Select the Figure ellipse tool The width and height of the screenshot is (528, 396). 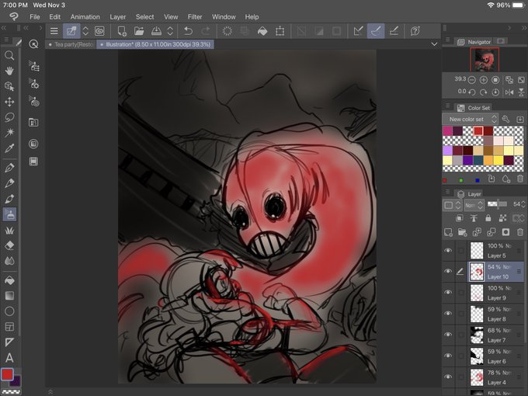point(9,311)
